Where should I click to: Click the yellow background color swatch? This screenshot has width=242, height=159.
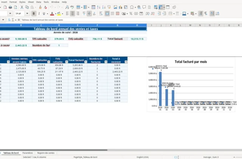(x=59, y=14)
